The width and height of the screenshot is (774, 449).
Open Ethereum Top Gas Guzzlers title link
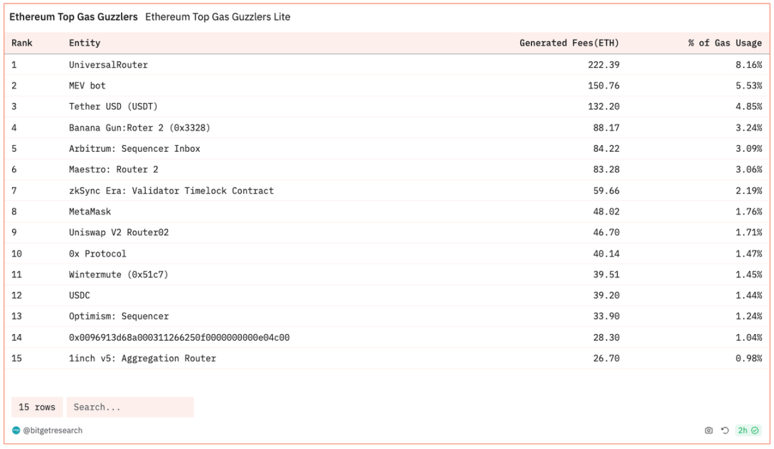pos(73,17)
